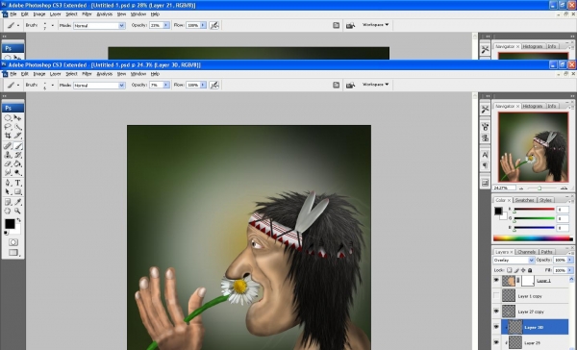
Task: Select the Paint Bucket tool
Action: pos(17,163)
